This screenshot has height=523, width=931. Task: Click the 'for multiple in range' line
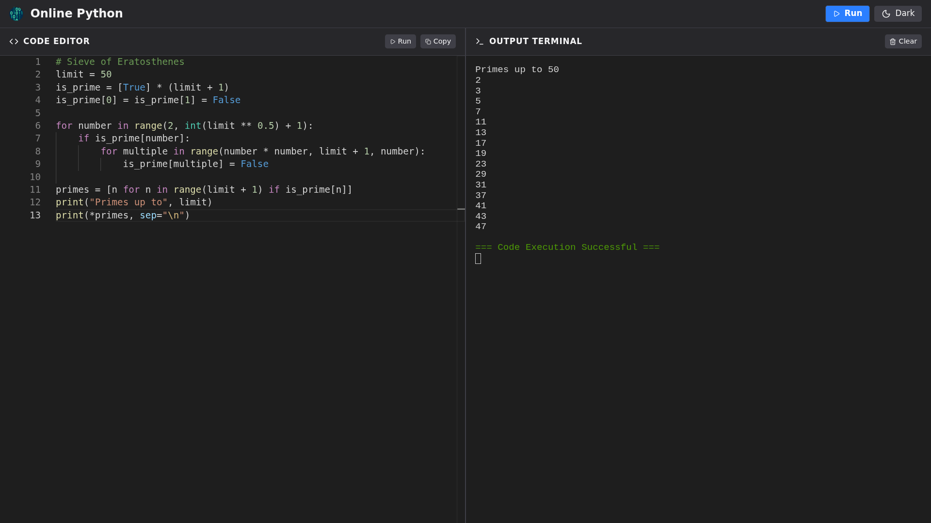(263, 152)
